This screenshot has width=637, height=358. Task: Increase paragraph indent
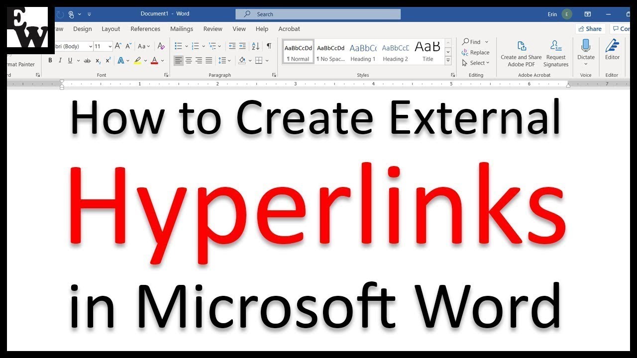pos(242,46)
